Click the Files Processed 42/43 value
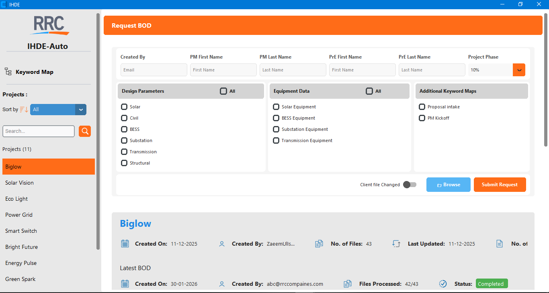 pyautogui.click(x=412, y=284)
